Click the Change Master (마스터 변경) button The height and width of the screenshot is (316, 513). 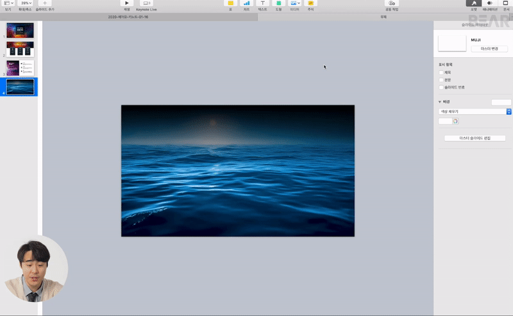coord(489,49)
